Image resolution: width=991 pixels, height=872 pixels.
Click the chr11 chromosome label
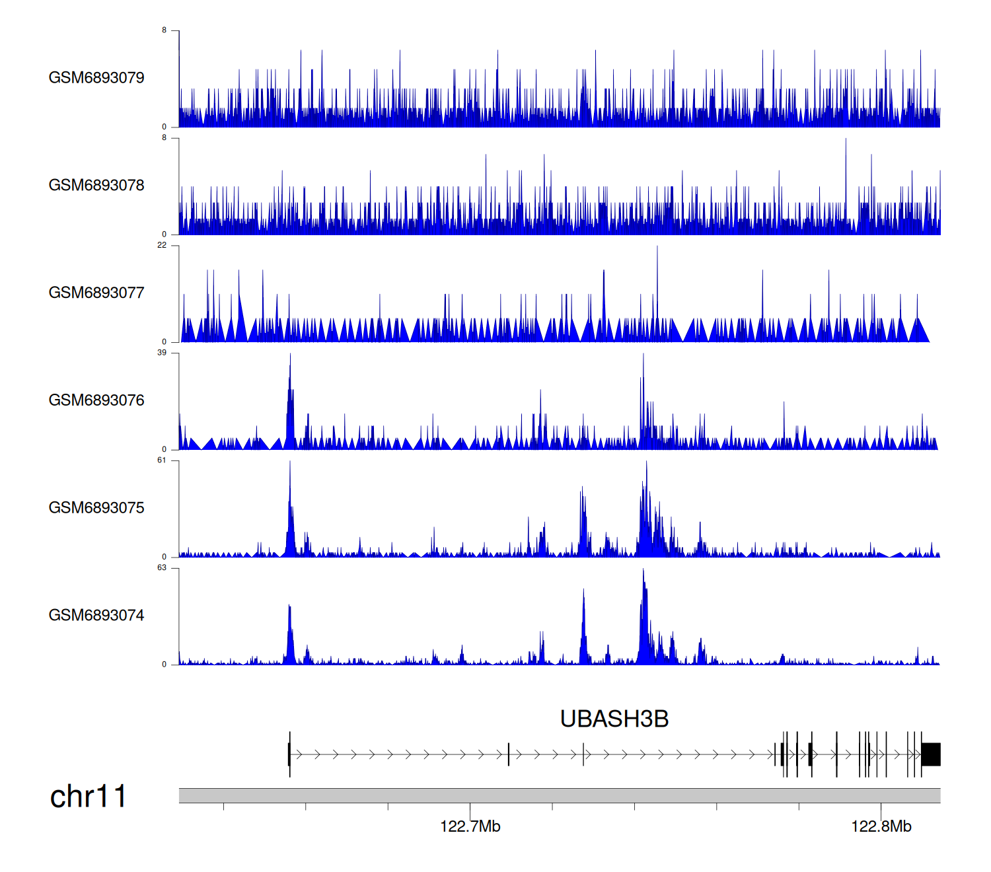pos(88,796)
